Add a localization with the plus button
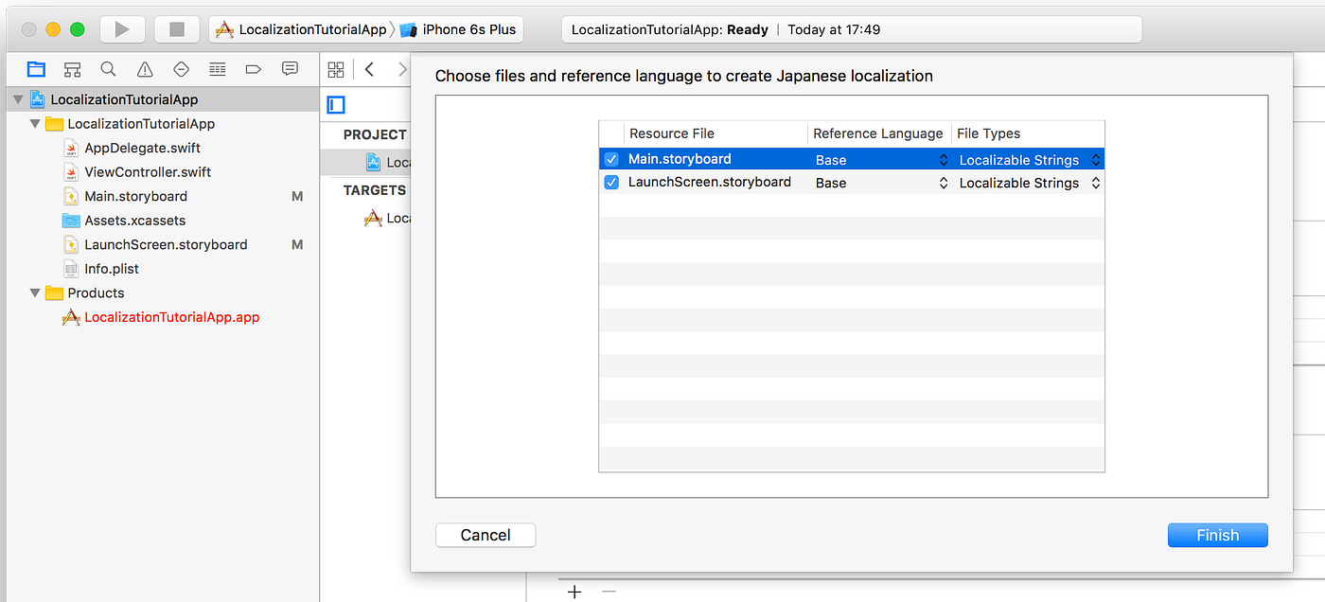Screen dimensions: 1325x602 point(574,592)
